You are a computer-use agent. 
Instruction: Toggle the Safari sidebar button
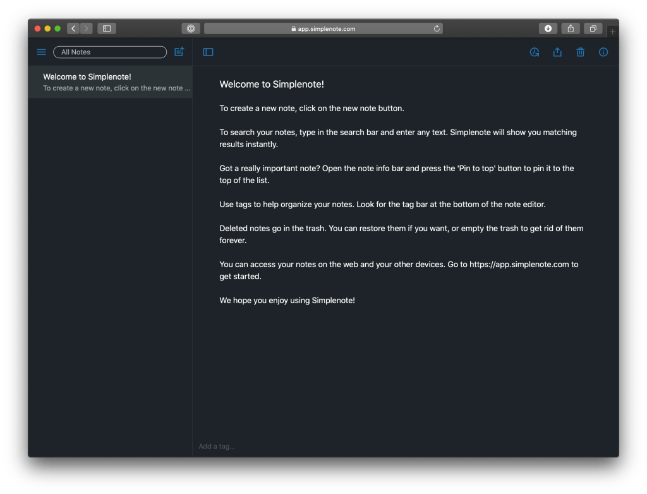[107, 28]
